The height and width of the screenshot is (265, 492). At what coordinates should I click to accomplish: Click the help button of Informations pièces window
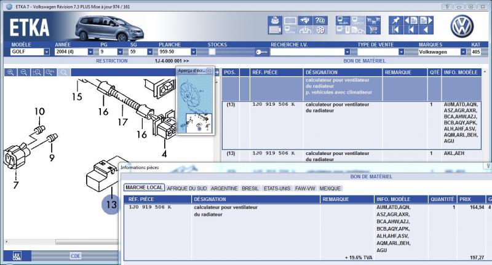click(x=488, y=166)
